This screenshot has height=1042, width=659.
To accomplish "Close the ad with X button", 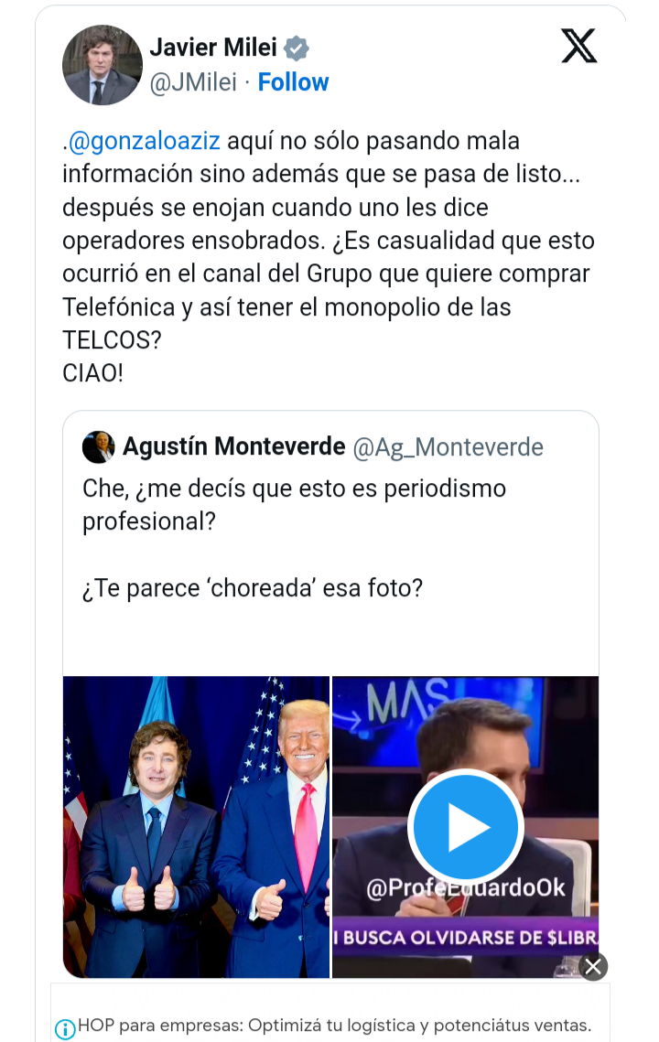I will click(593, 967).
